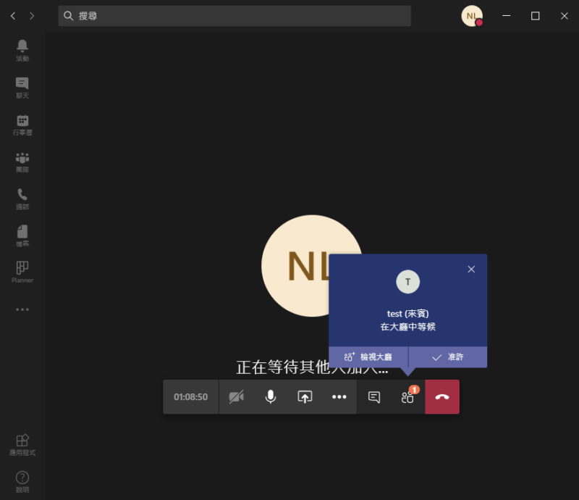Expand more apps ellipsis in left sidebar

pyautogui.click(x=22, y=309)
